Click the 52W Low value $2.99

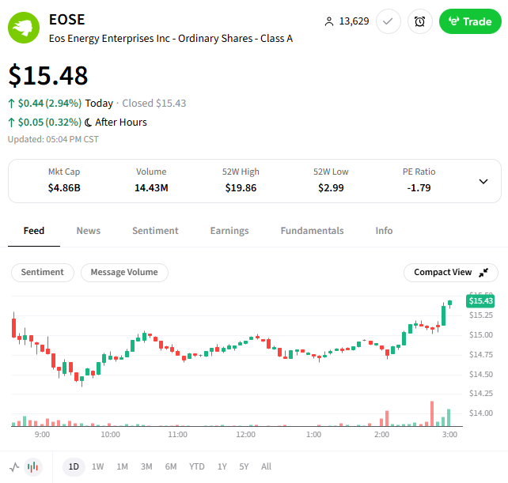tap(331, 188)
